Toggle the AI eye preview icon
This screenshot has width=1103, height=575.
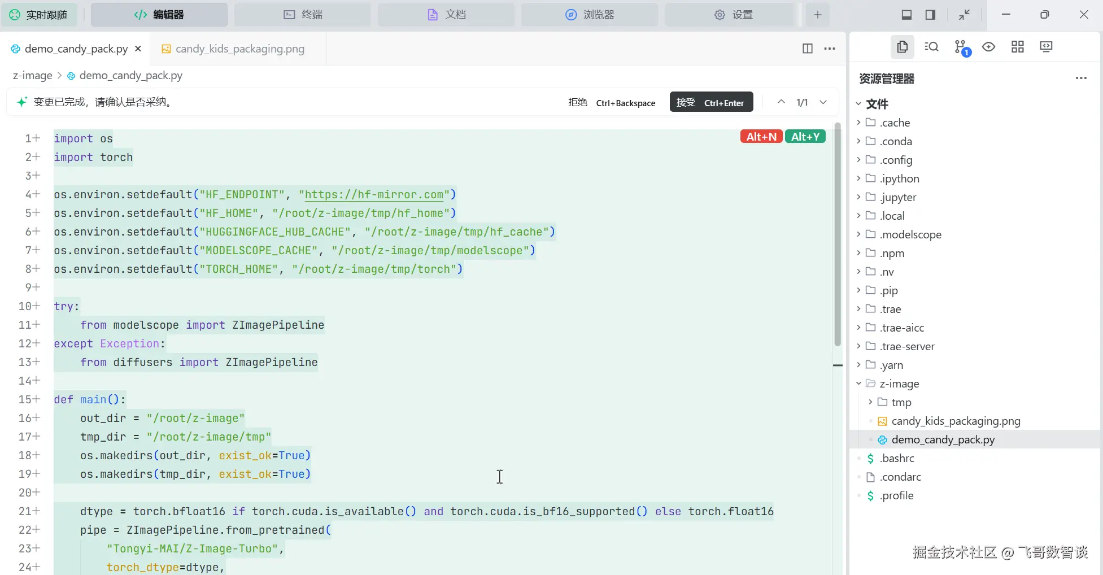coord(988,47)
